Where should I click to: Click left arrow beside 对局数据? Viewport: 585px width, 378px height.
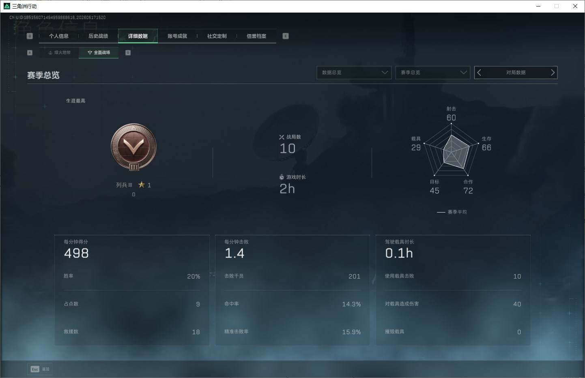tap(479, 73)
